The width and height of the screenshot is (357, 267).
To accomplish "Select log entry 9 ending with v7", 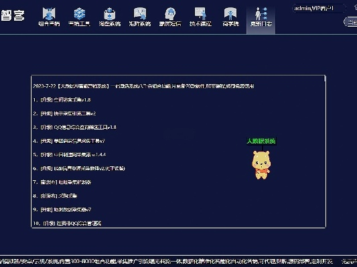I will coord(62,210).
